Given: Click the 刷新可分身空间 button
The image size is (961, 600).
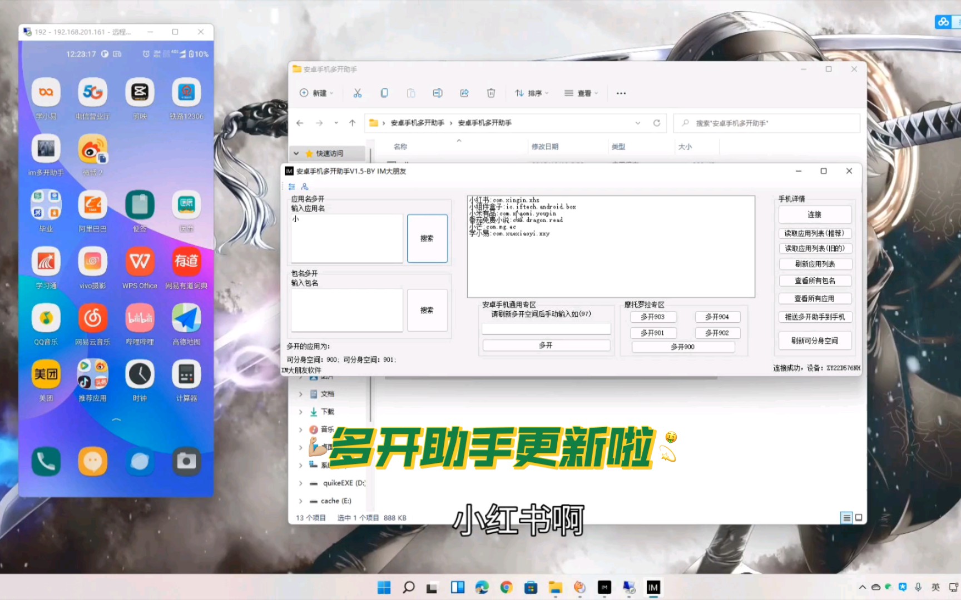Looking at the screenshot, I should [x=815, y=341].
